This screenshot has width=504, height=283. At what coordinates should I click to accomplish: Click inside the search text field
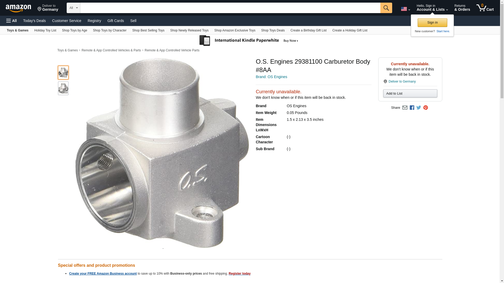tap(230, 8)
